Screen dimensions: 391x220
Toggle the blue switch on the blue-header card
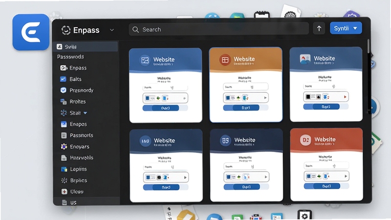pyautogui.click(x=165, y=108)
